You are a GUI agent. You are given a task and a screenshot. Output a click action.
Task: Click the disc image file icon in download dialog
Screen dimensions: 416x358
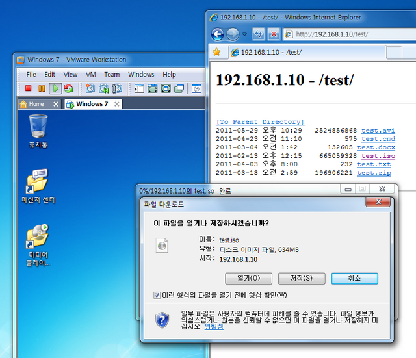coord(162,246)
